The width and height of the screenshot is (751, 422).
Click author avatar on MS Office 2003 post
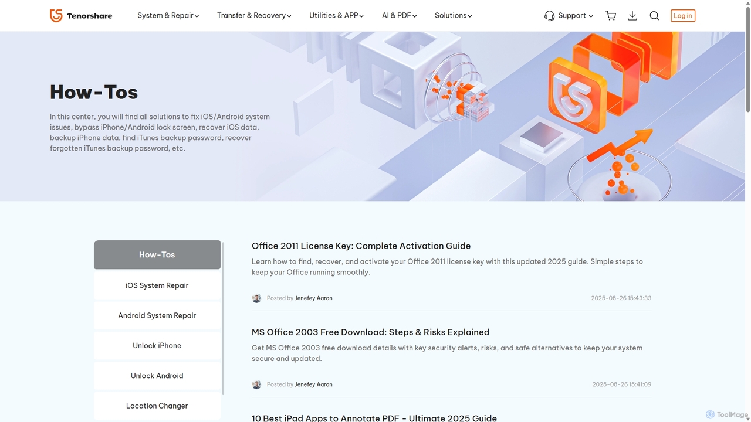pyautogui.click(x=256, y=384)
